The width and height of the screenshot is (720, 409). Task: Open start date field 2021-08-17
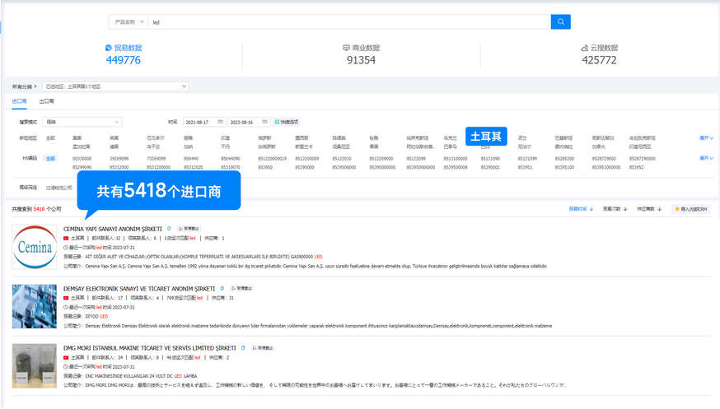(x=203, y=122)
